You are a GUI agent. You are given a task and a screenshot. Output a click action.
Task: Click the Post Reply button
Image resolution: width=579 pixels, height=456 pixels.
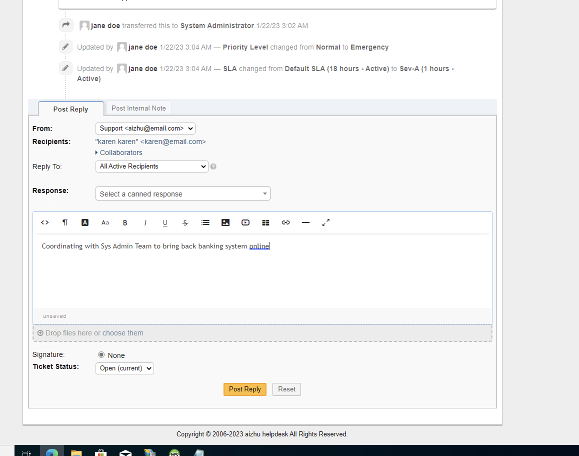[x=245, y=389]
